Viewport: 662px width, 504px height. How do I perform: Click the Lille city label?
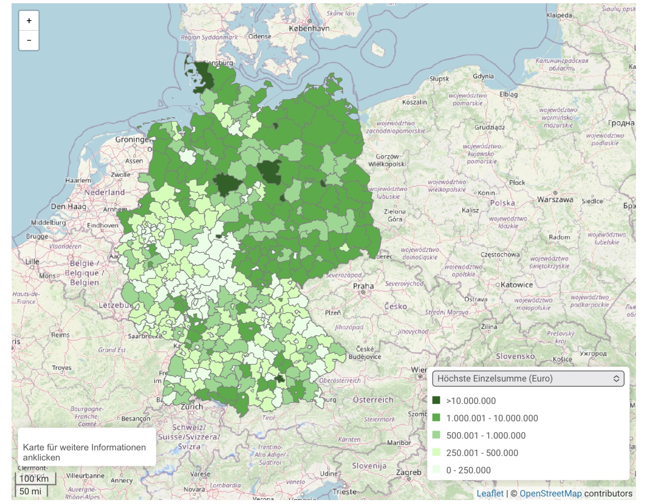[32, 262]
